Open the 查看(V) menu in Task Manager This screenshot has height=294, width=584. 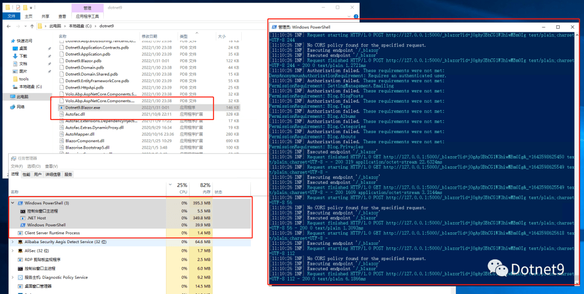(x=51, y=166)
